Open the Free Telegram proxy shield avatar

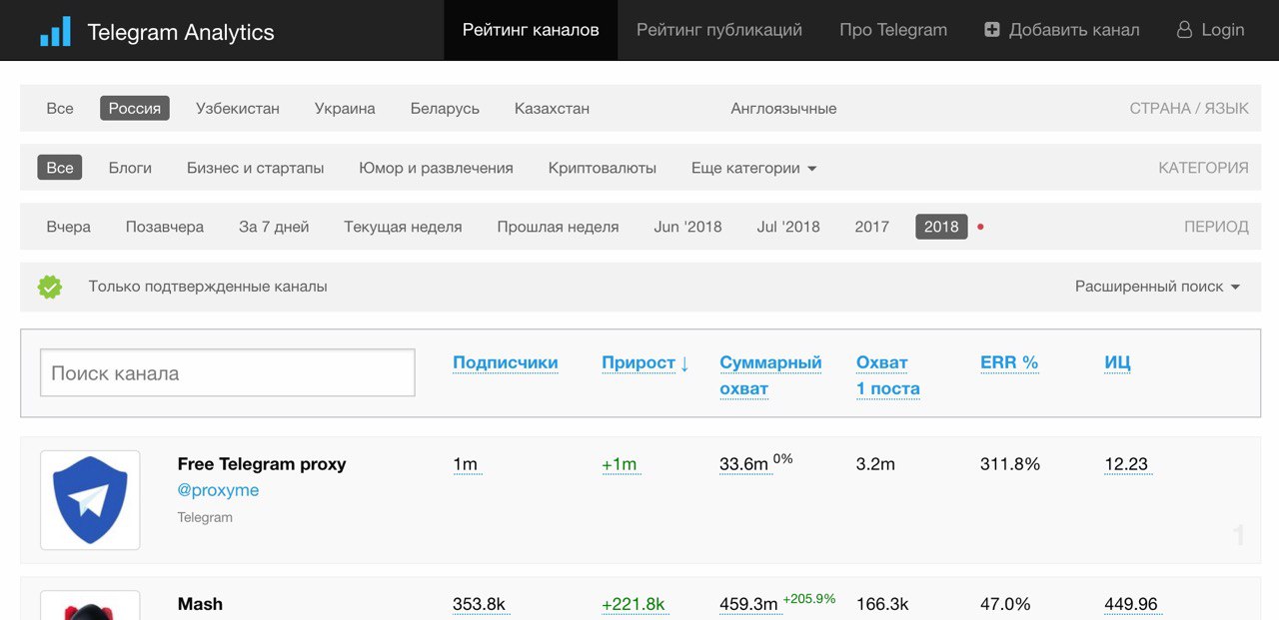click(90, 500)
